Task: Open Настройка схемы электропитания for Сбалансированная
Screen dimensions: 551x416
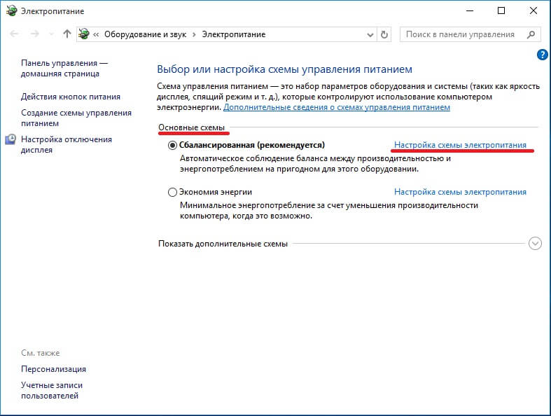Action: pyautogui.click(x=460, y=145)
